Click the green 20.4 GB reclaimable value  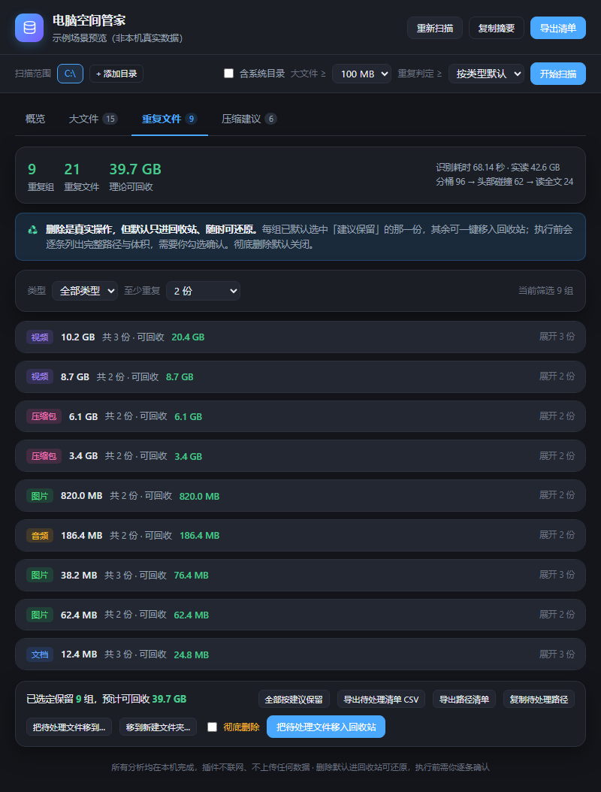pos(188,337)
